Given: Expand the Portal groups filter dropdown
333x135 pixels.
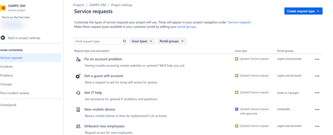Looking at the screenshot, I should [172, 41].
